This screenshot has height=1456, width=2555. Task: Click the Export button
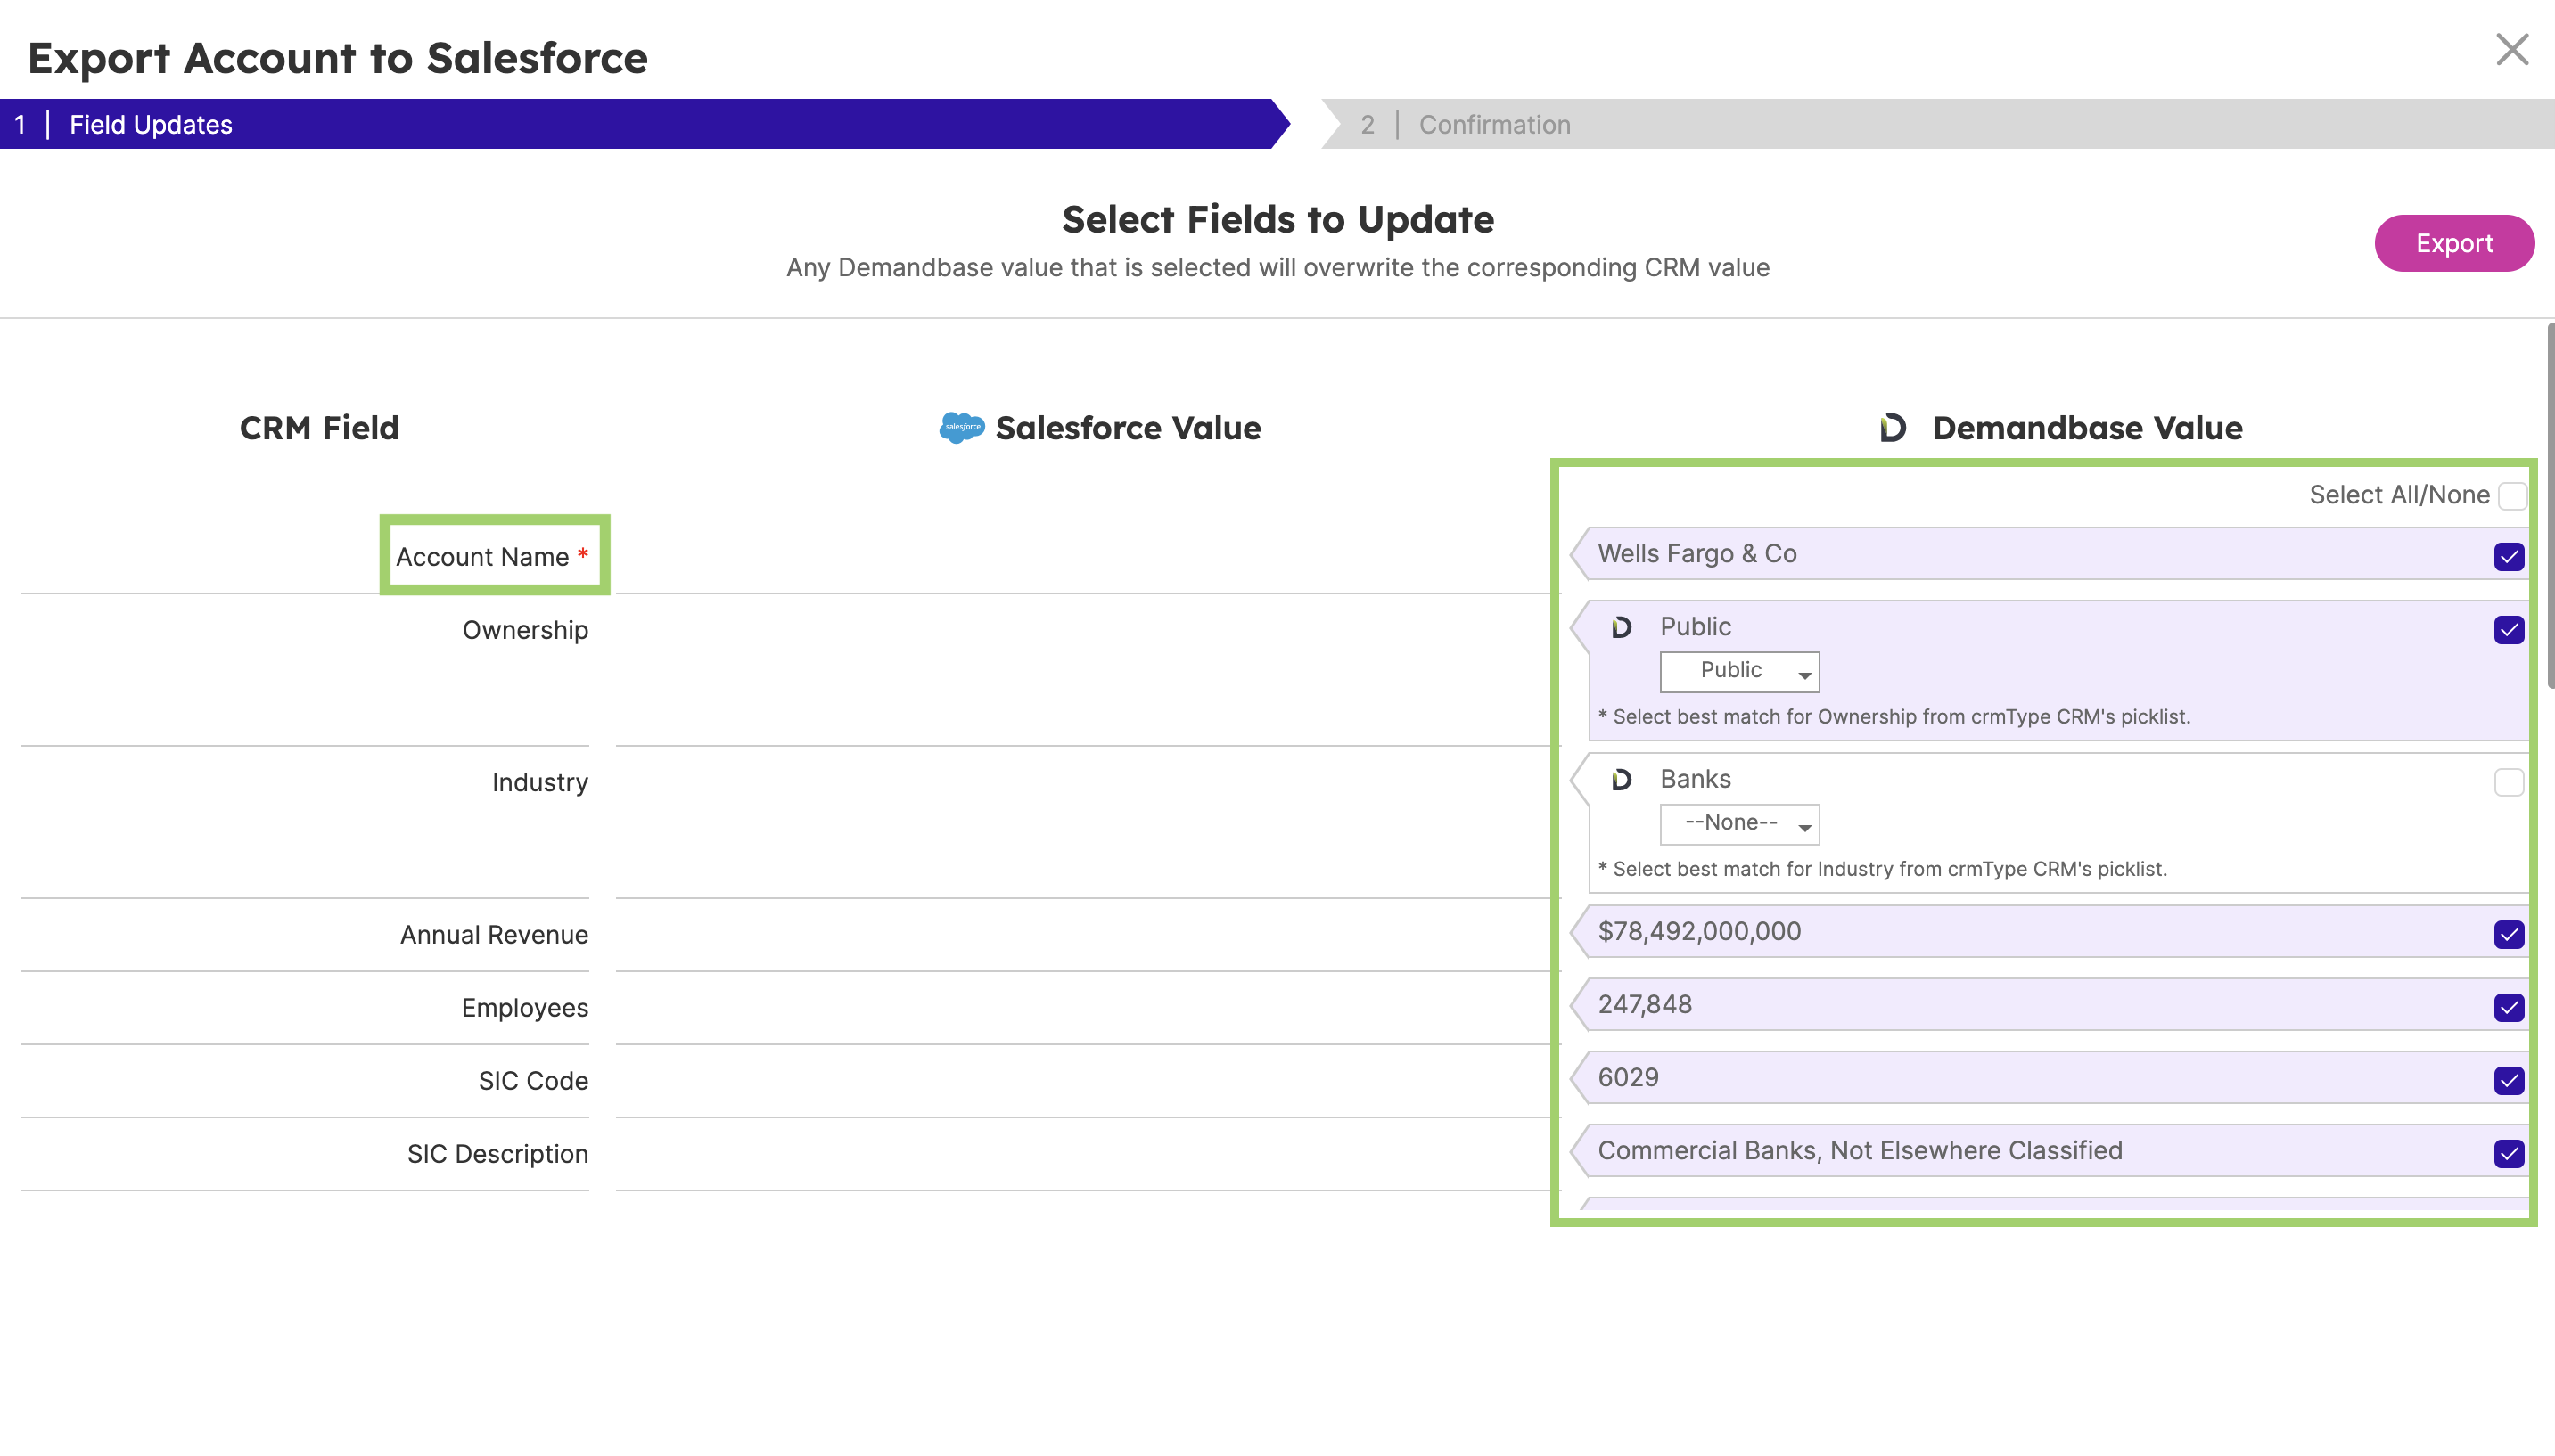pos(2453,243)
